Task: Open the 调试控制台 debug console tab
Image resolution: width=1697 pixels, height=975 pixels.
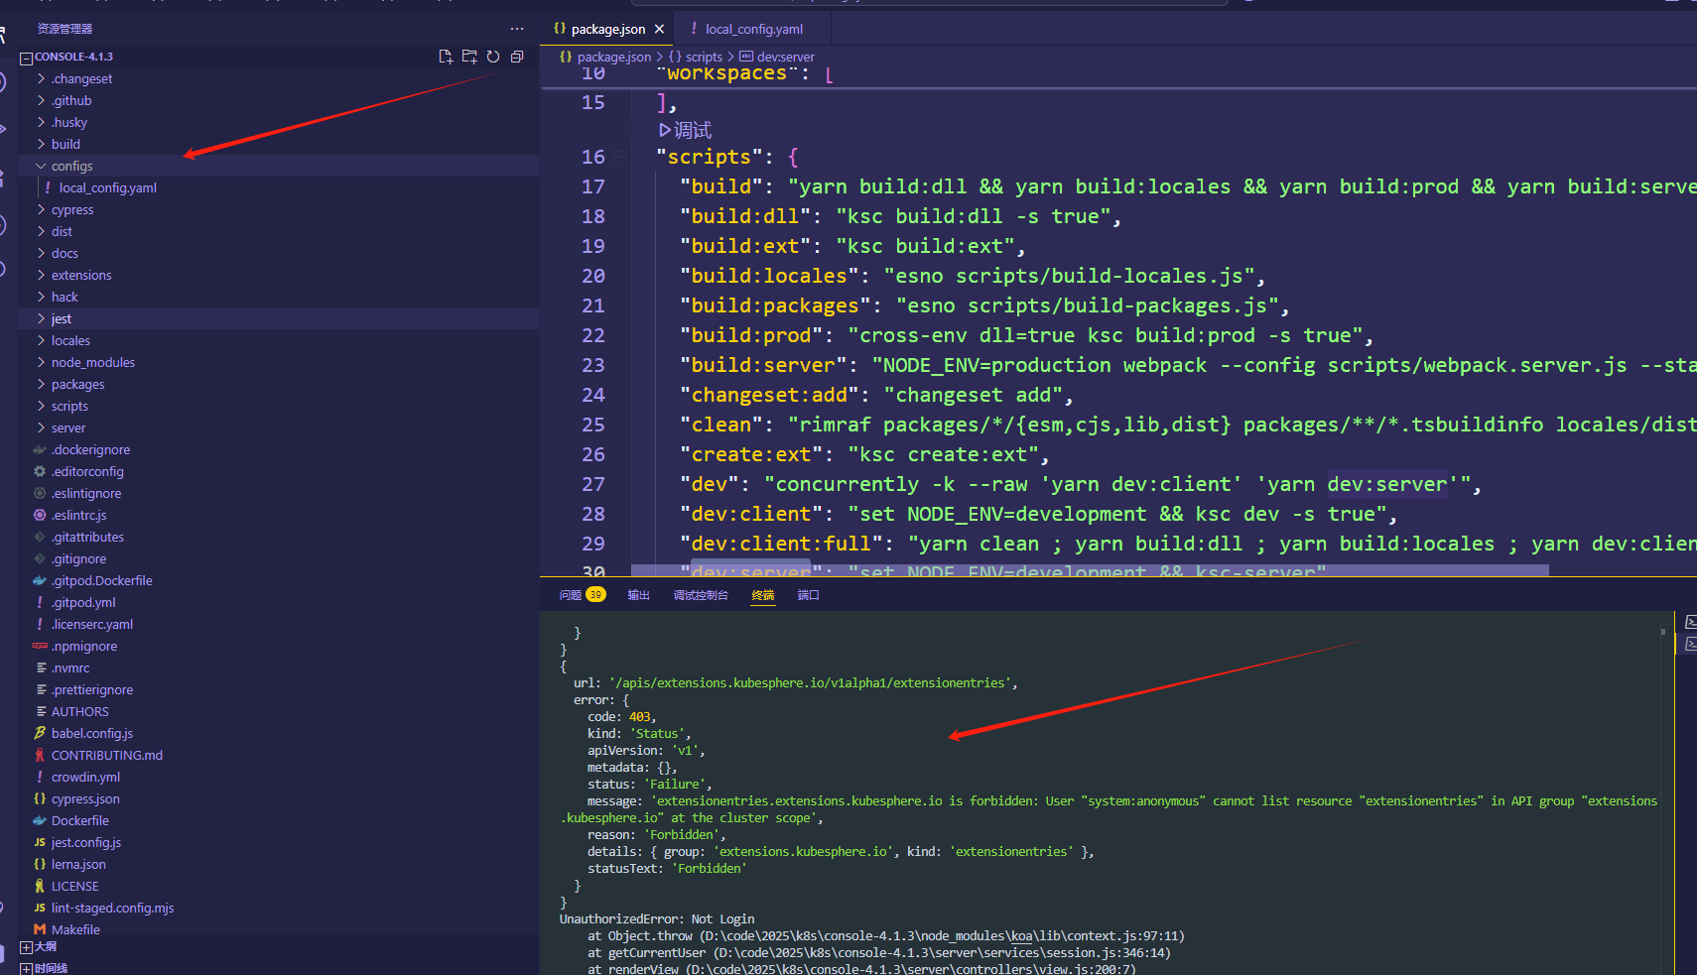Action: (701, 595)
